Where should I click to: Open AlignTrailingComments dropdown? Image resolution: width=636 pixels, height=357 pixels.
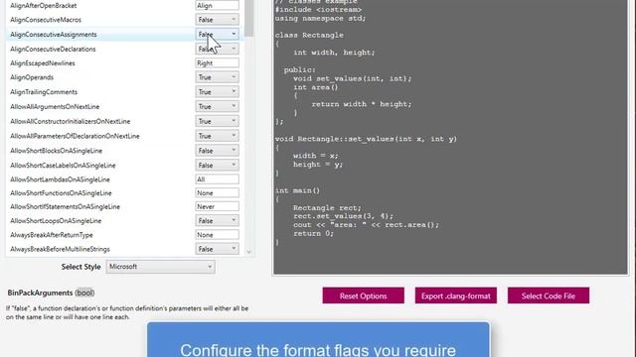point(217,92)
